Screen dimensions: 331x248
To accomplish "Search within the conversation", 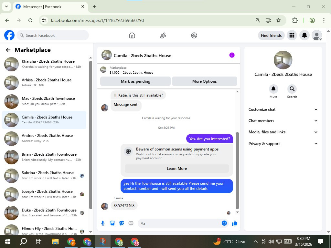I will pyautogui.click(x=292, y=89).
